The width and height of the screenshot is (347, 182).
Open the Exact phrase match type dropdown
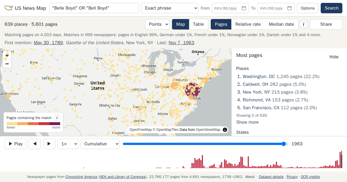coord(170,8)
